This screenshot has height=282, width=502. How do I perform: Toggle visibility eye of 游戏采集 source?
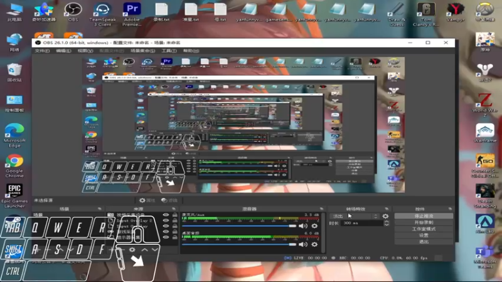tap(166, 231)
